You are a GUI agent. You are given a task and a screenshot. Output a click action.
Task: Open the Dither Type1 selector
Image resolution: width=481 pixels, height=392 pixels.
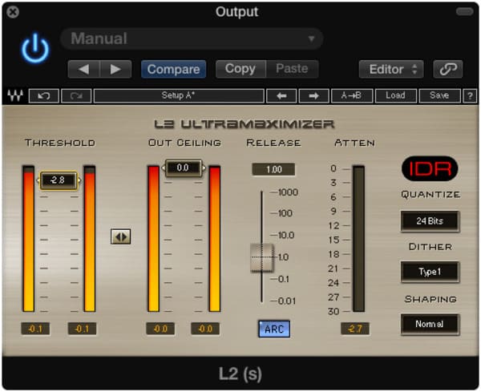pyautogui.click(x=430, y=272)
